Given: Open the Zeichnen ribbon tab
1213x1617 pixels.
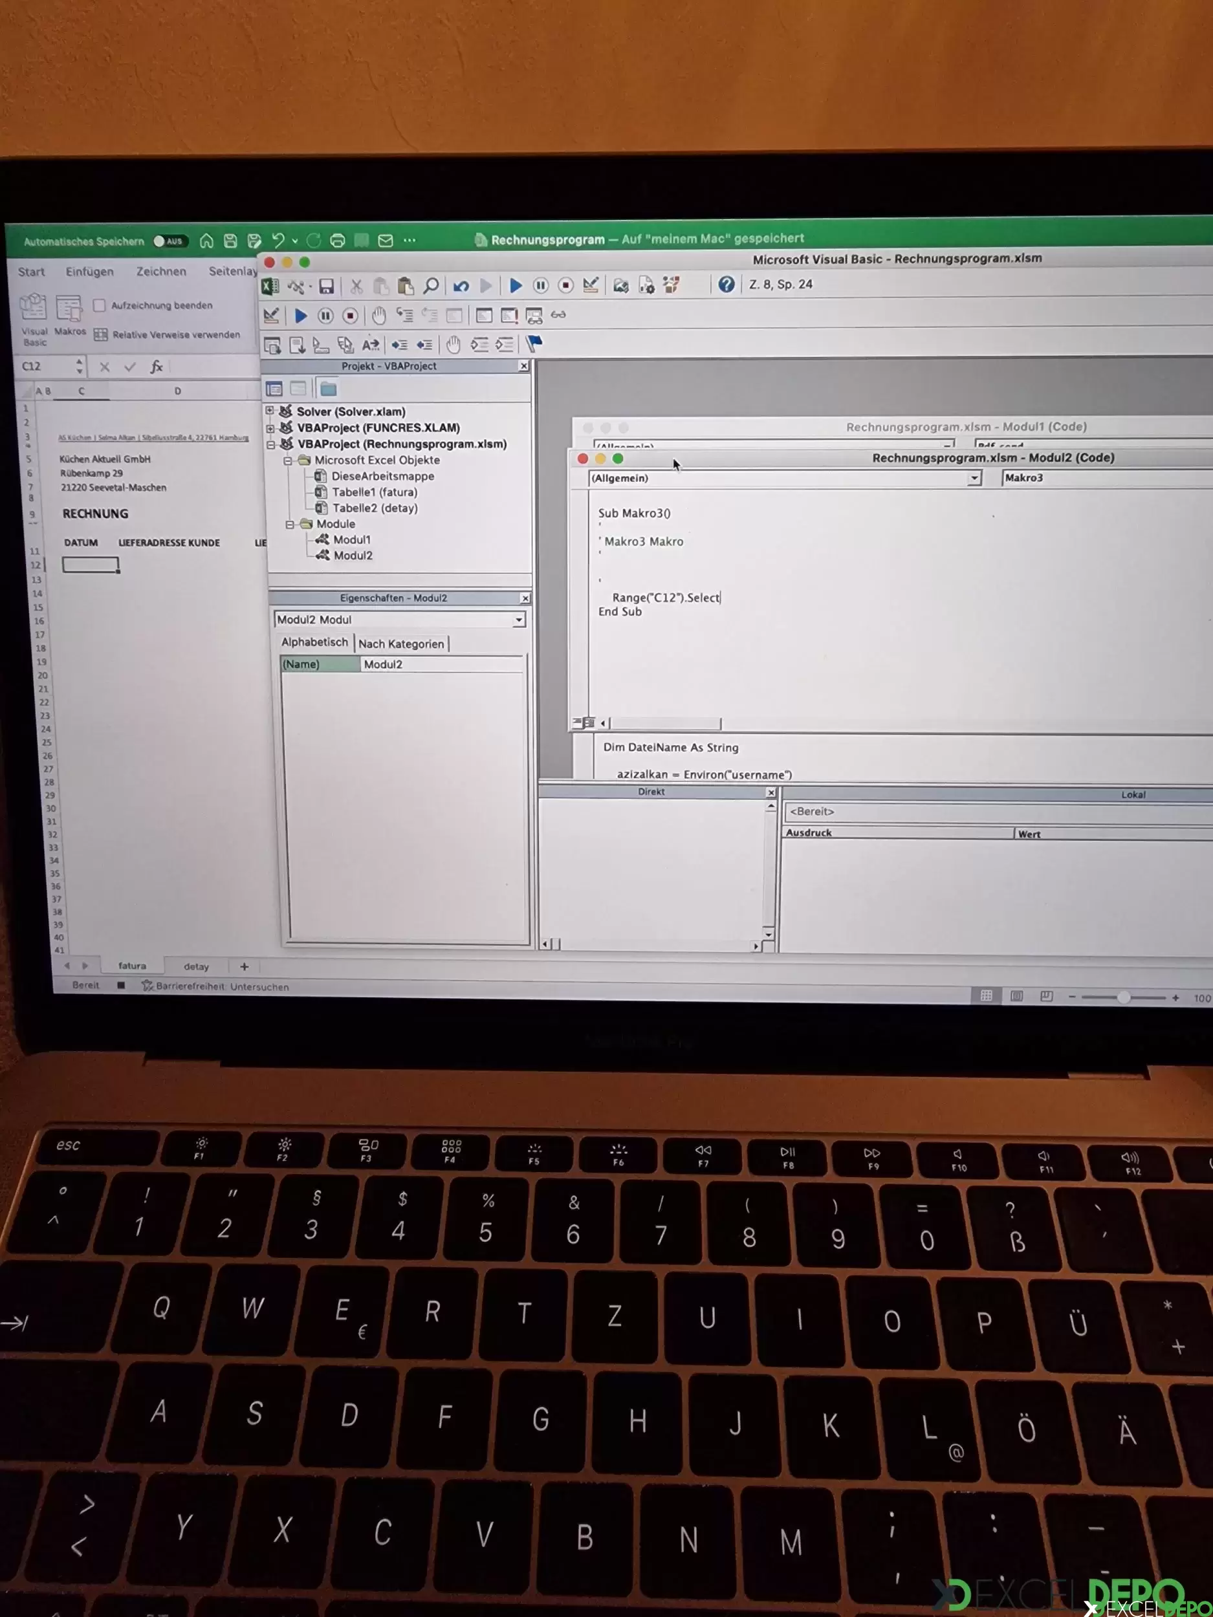Looking at the screenshot, I should pos(161,272).
